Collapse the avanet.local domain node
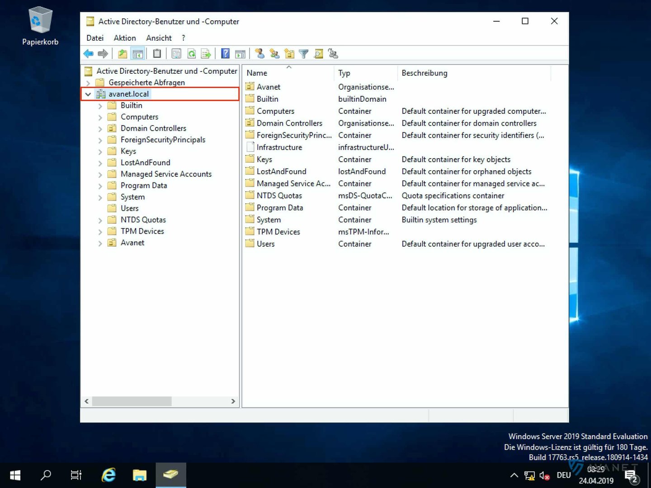This screenshot has height=488, width=651. pyautogui.click(x=88, y=94)
